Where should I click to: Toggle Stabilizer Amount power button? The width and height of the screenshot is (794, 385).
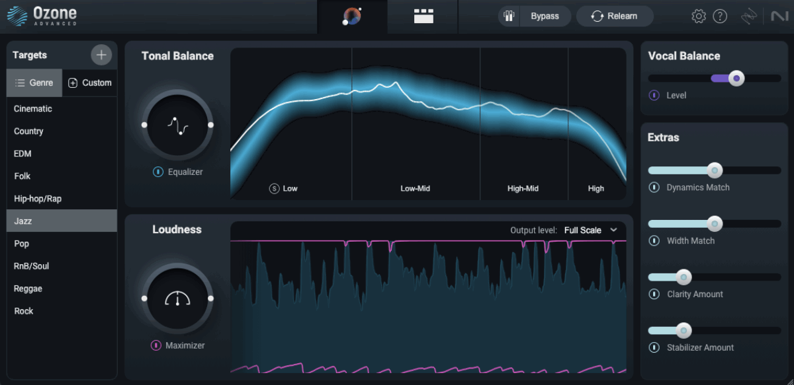[654, 348]
